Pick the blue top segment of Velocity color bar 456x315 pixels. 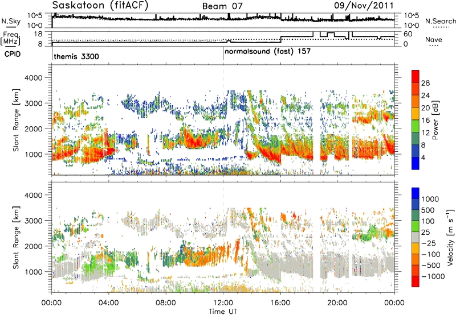(x=416, y=193)
